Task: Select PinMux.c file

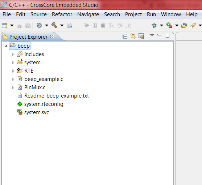Action: tap(31, 87)
